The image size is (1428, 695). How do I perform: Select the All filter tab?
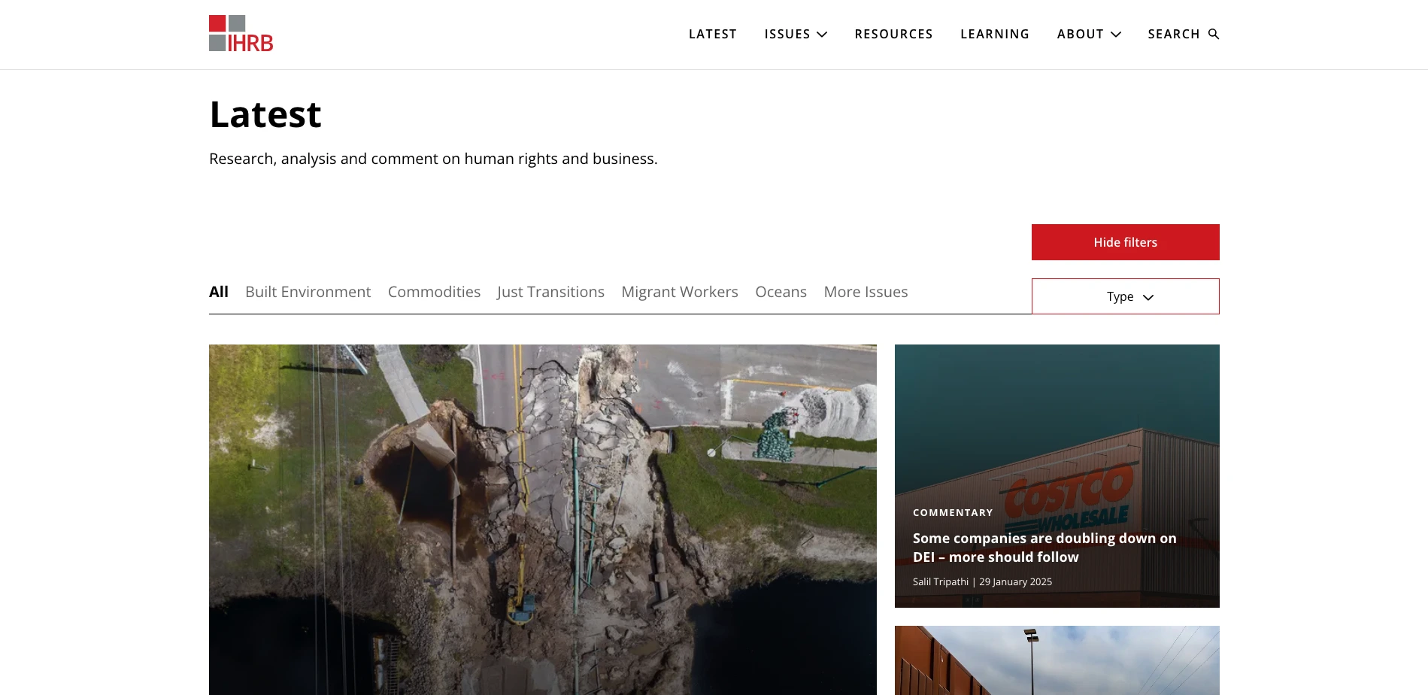219,292
